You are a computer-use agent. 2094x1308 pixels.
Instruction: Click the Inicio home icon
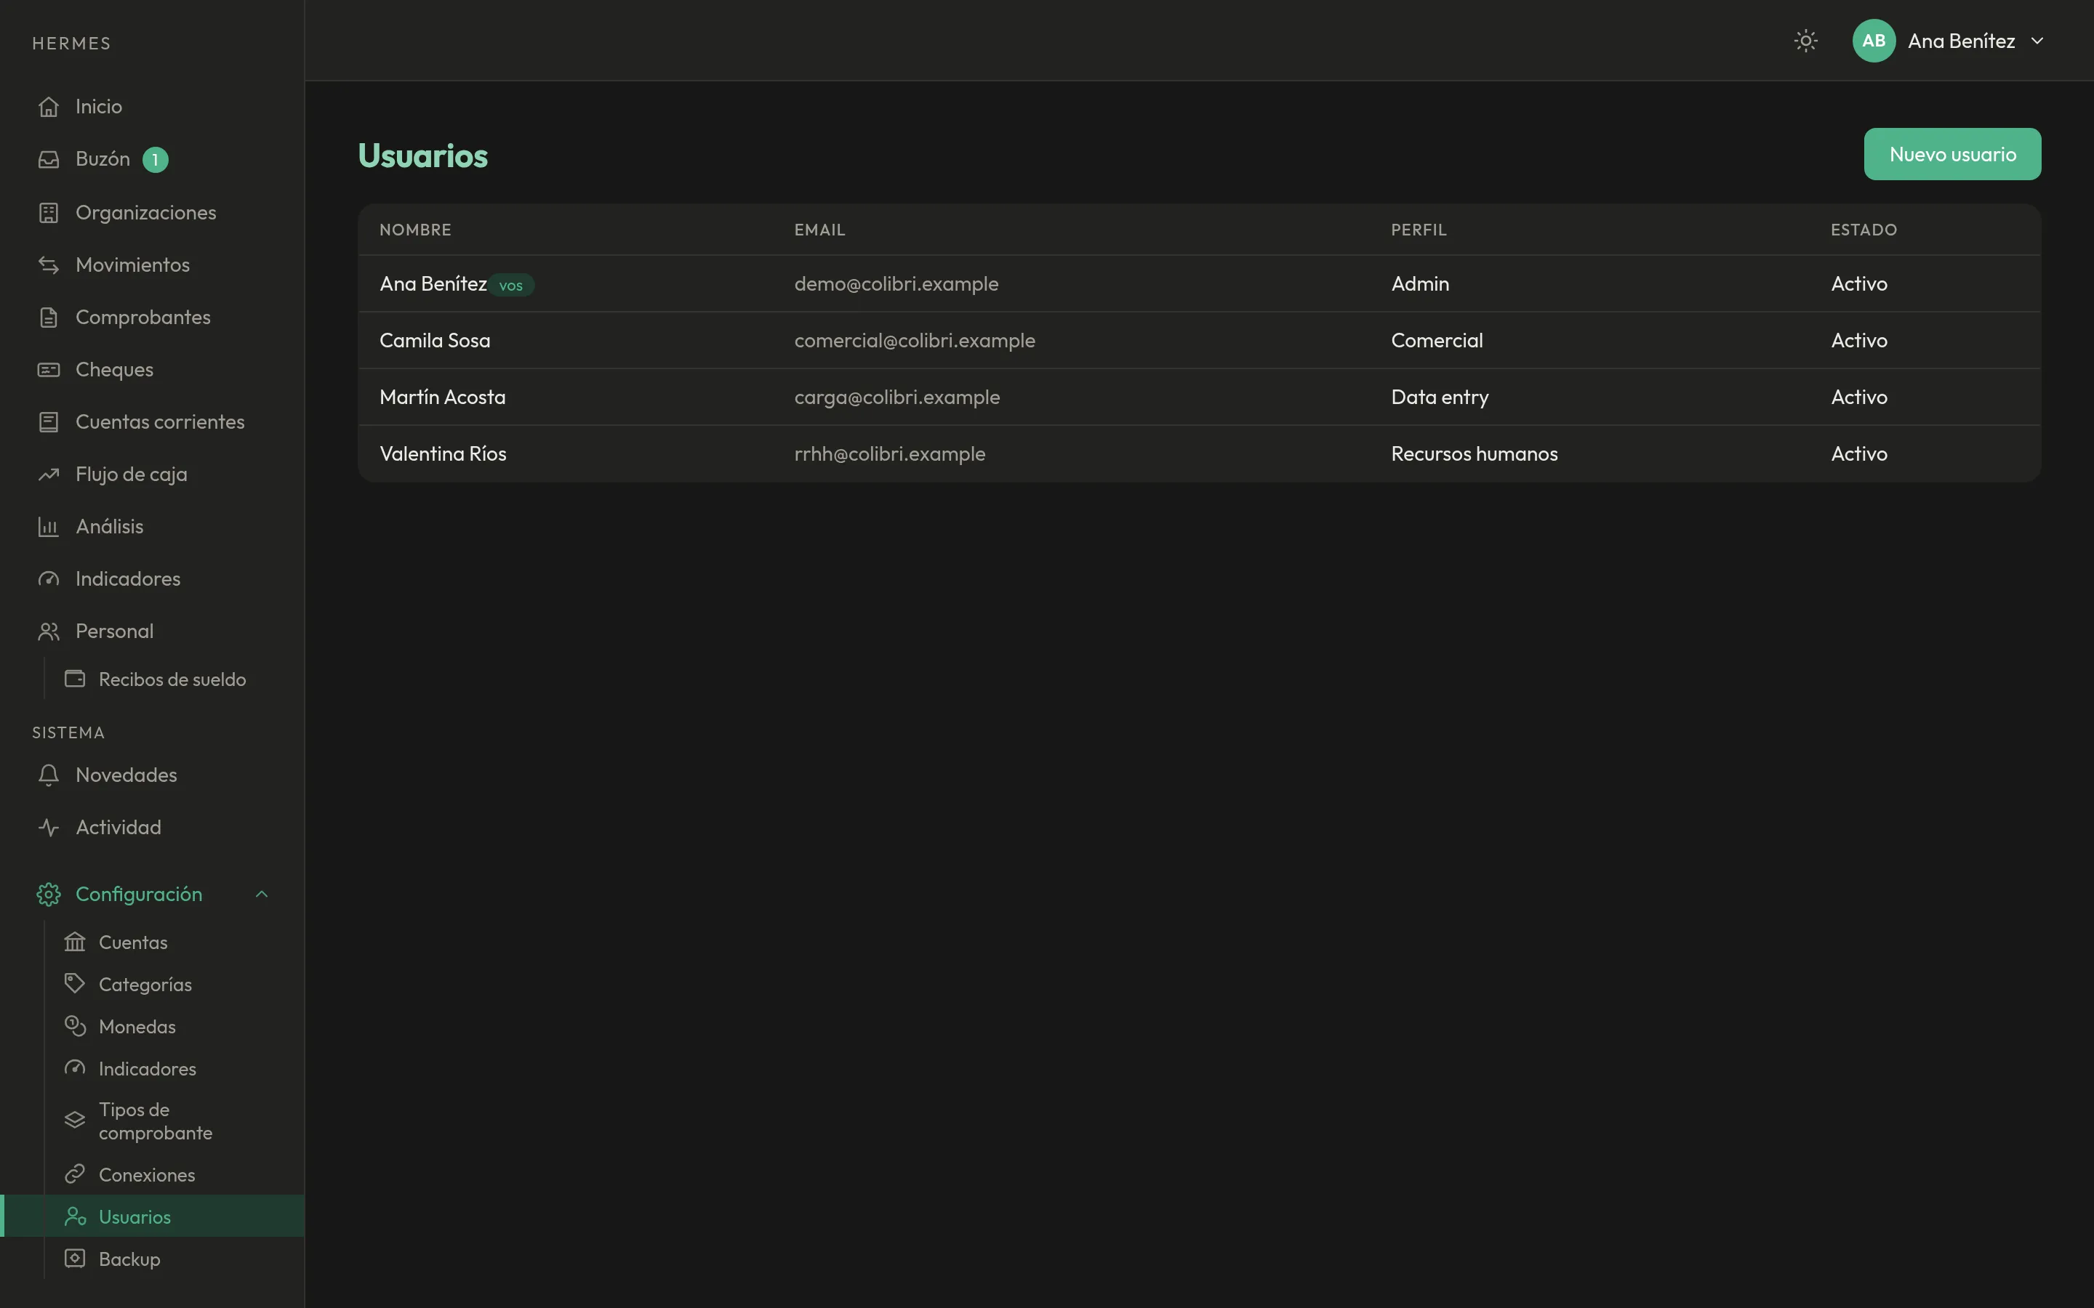49,106
